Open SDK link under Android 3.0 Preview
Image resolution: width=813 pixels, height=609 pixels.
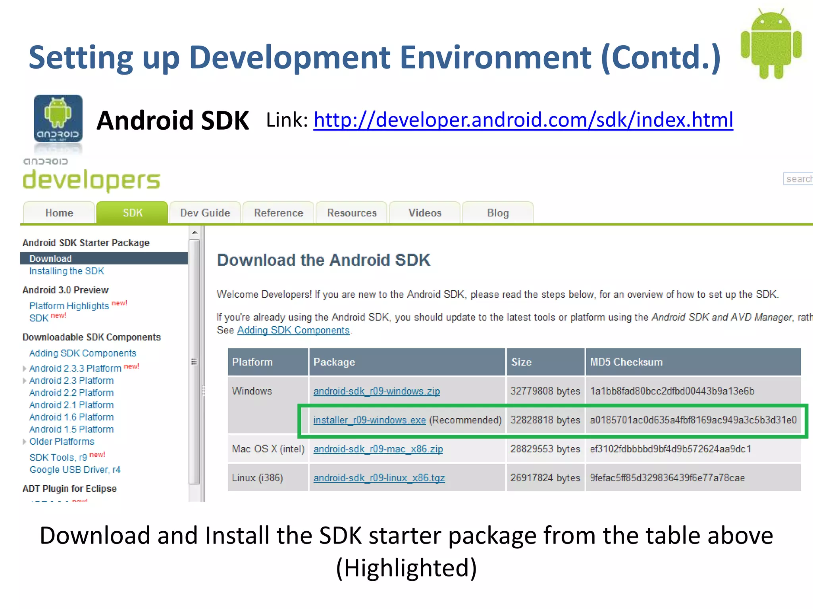coord(39,318)
